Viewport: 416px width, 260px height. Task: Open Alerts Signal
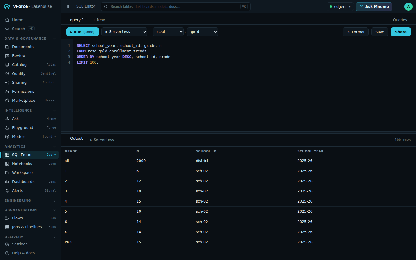(x=30, y=190)
